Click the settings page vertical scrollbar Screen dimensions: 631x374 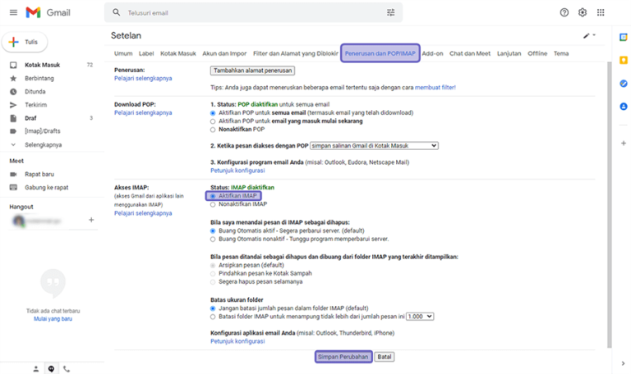point(609,205)
